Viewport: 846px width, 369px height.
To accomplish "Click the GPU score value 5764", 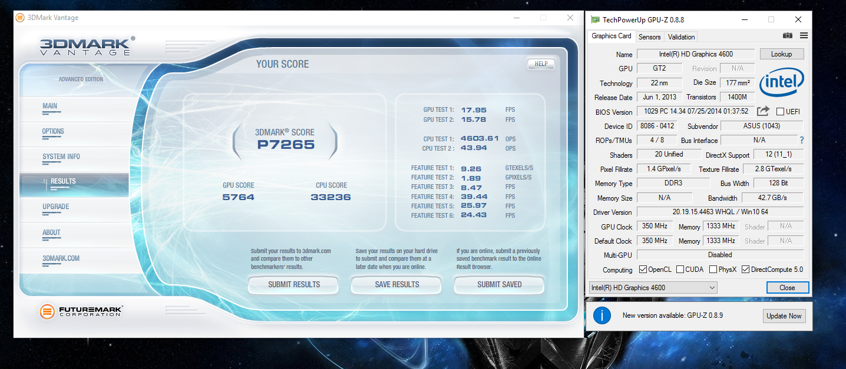I will [239, 197].
